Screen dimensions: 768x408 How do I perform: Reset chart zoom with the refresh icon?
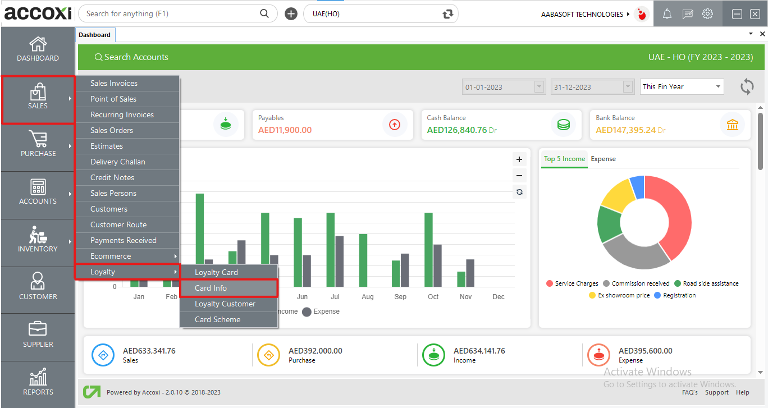pos(519,192)
